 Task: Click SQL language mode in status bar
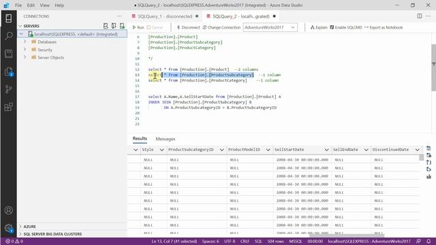coord(258,241)
